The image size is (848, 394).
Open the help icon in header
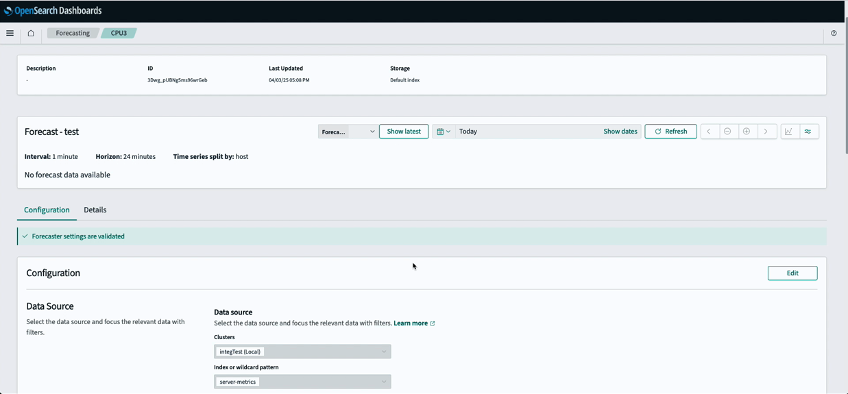pyautogui.click(x=834, y=33)
